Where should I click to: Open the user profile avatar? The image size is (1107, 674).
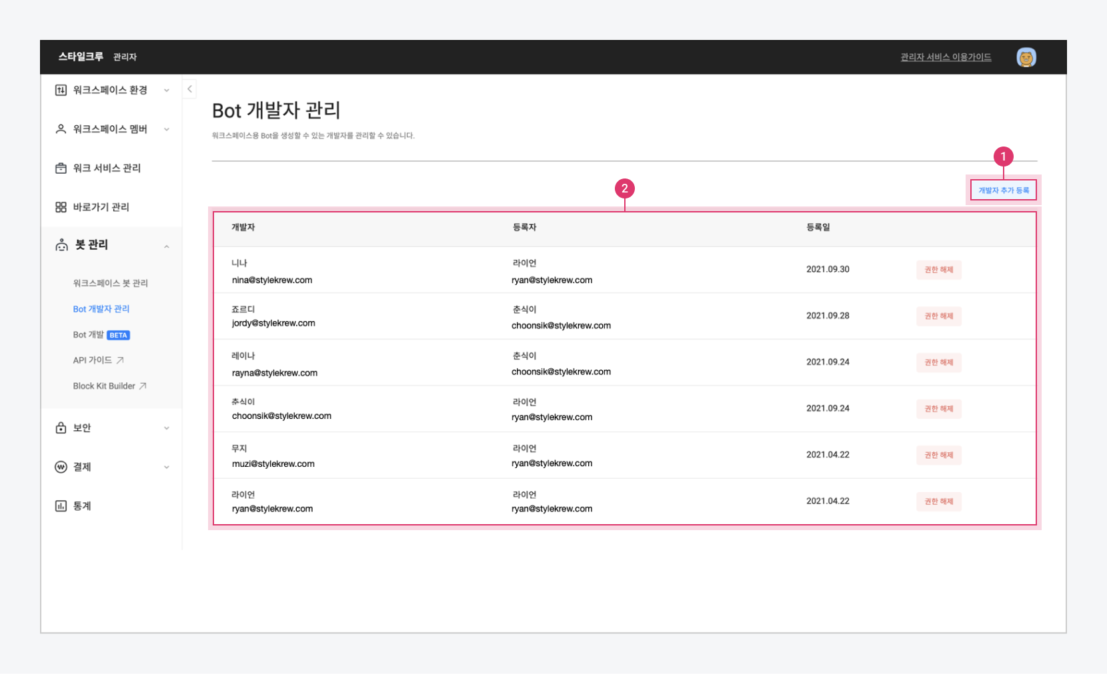(x=1026, y=57)
